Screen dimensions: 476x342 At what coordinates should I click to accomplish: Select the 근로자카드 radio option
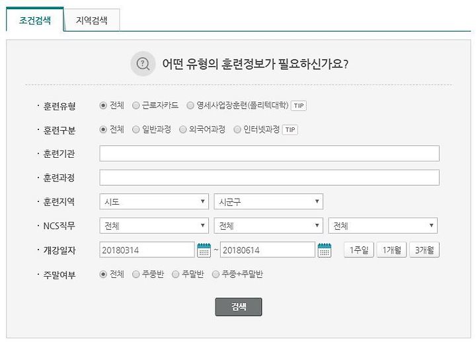tap(136, 106)
